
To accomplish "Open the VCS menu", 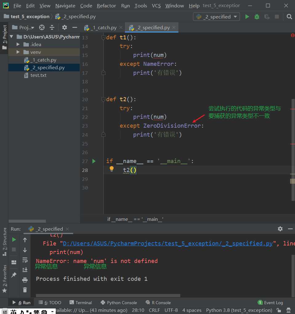I will tap(156, 6).
